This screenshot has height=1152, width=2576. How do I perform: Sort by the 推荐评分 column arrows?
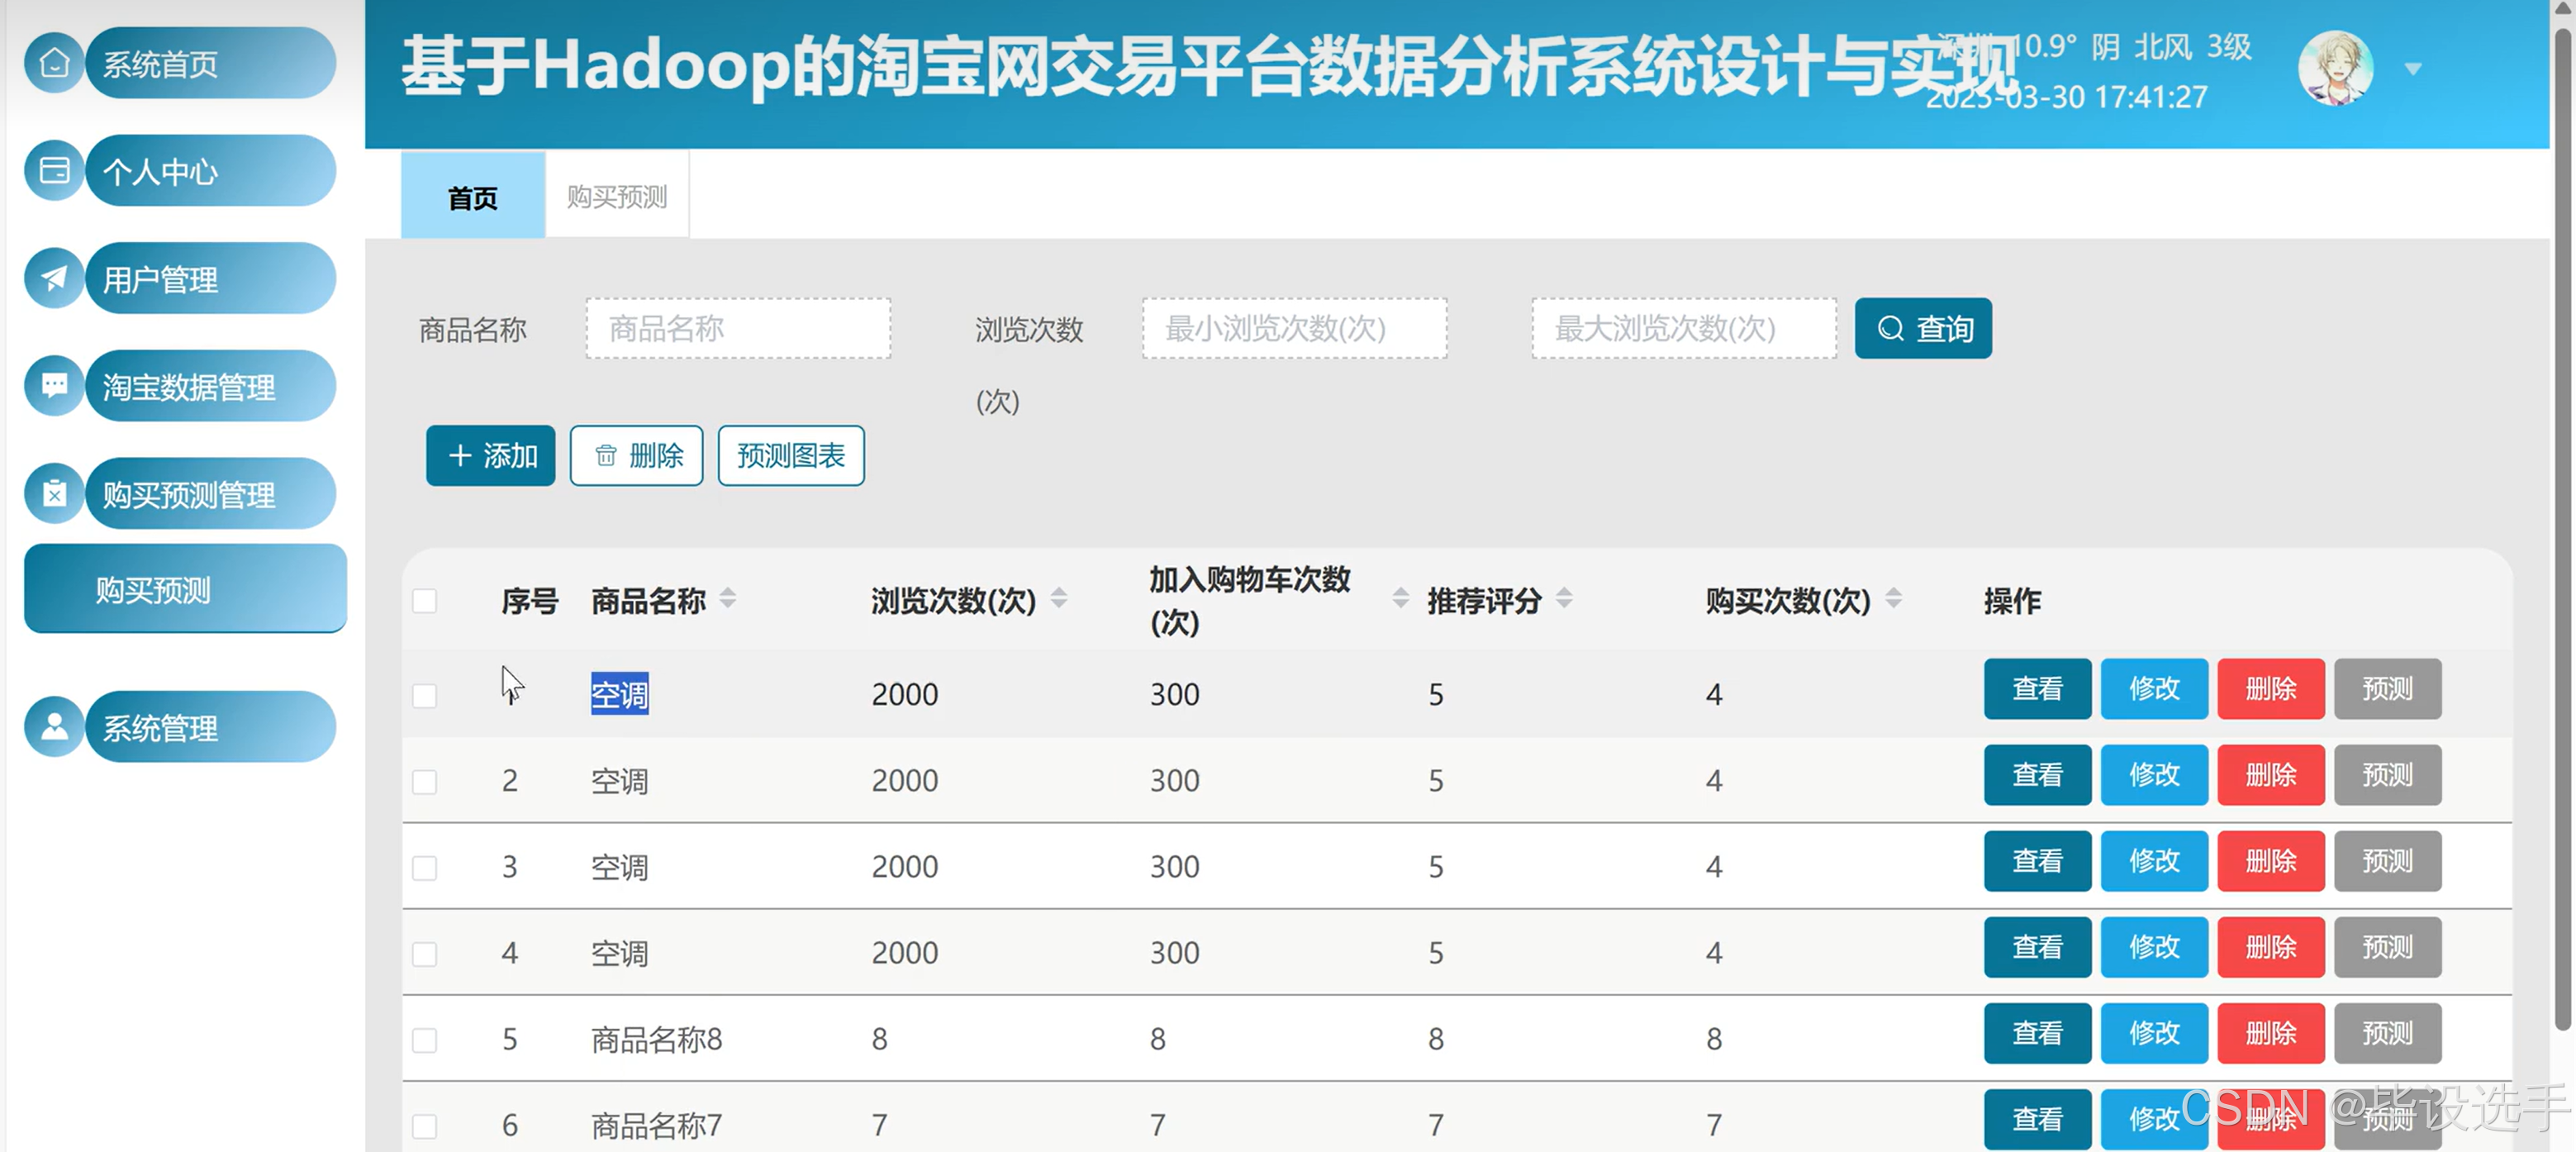tap(1564, 598)
